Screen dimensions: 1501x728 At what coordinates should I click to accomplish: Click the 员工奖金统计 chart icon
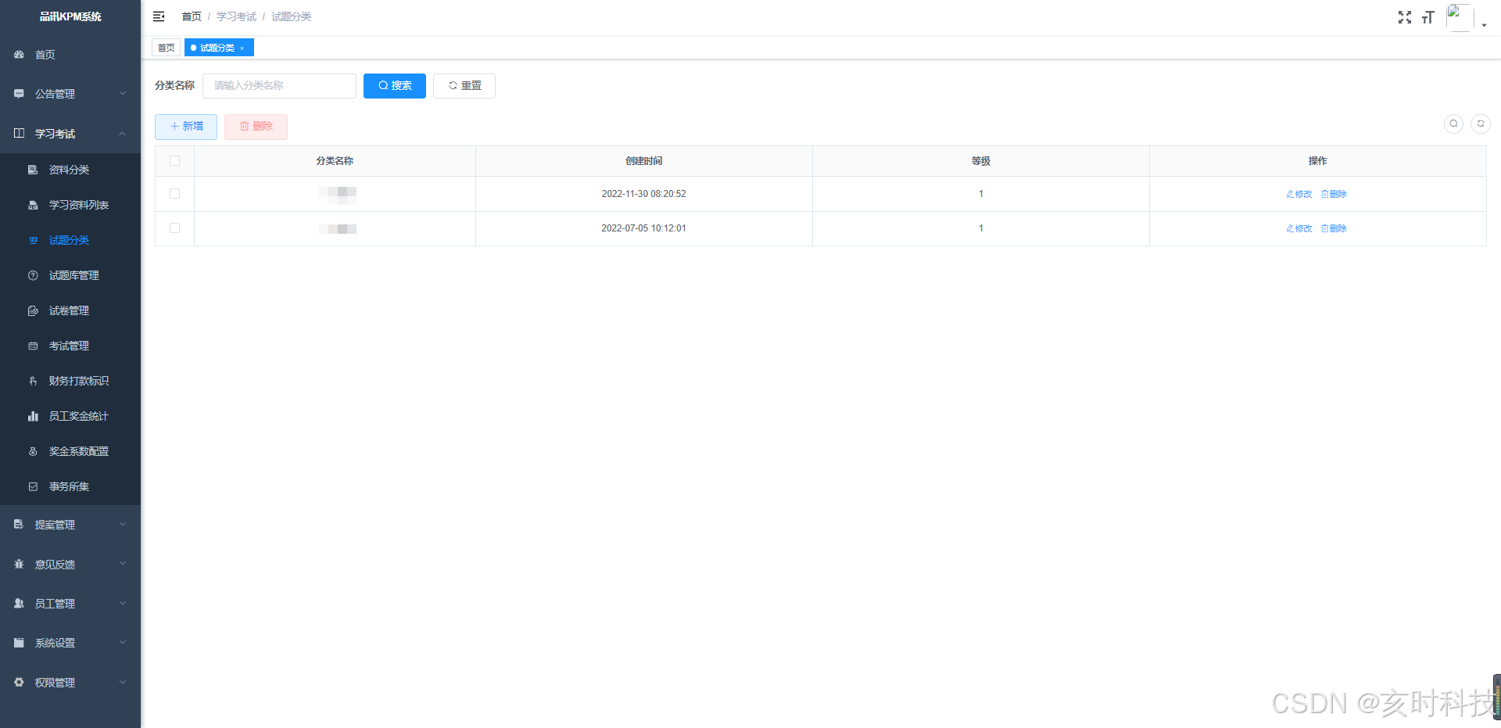coord(33,416)
